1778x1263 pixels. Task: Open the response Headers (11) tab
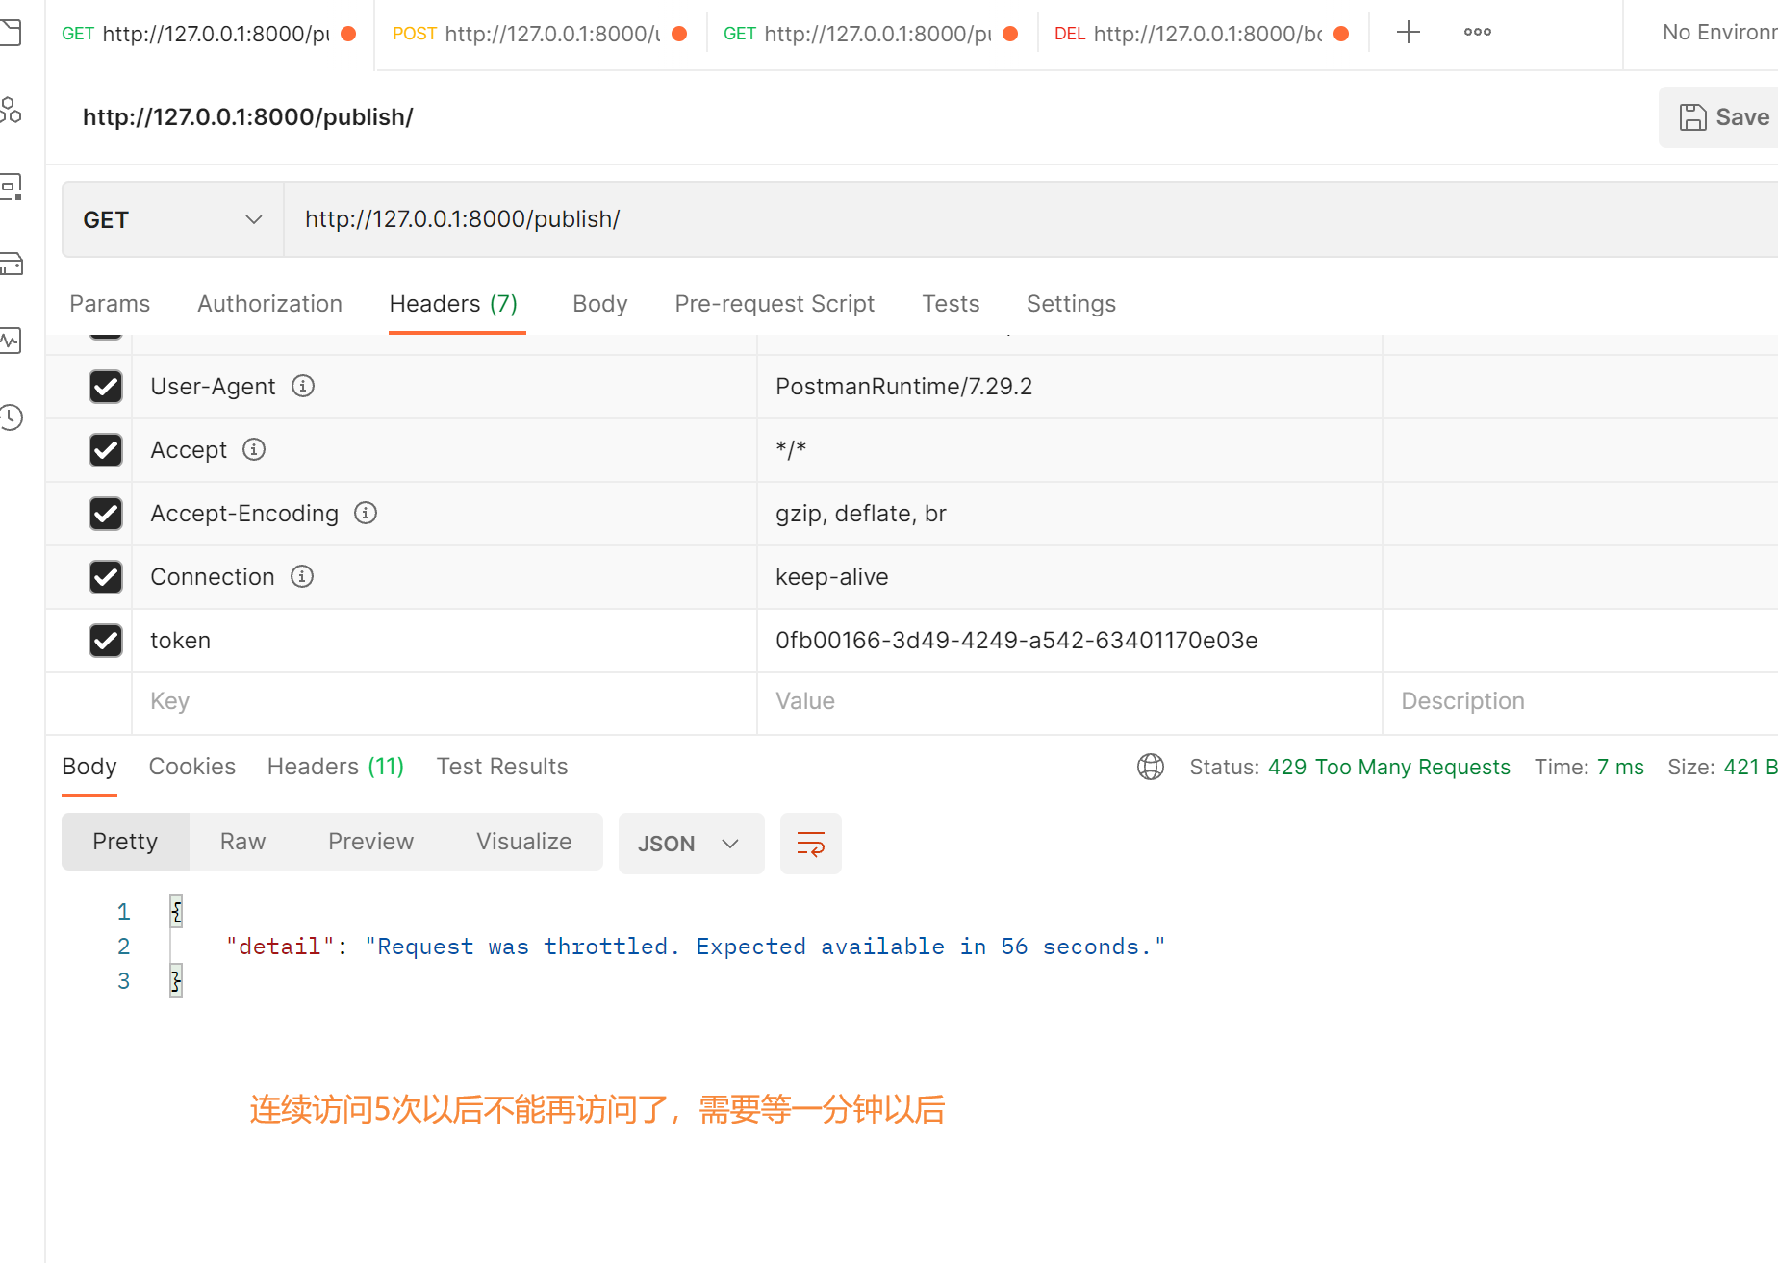[x=336, y=767]
